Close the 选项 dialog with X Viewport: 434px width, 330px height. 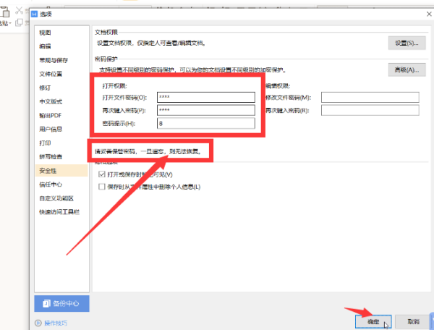pyautogui.click(x=429, y=14)
